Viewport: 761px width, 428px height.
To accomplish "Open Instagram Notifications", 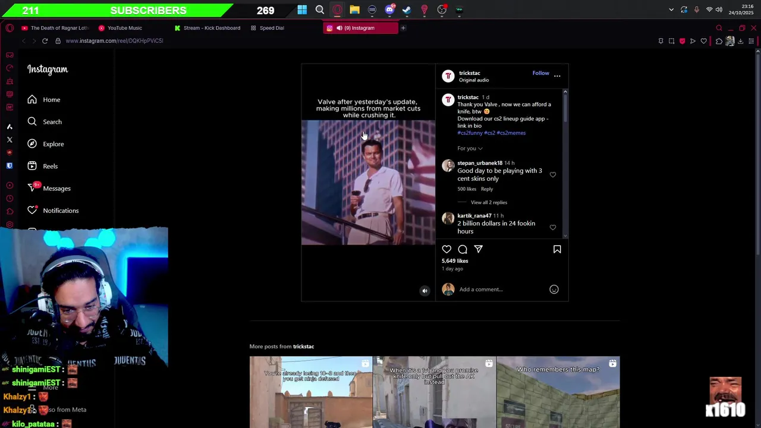I will click(x=52, y=210).
